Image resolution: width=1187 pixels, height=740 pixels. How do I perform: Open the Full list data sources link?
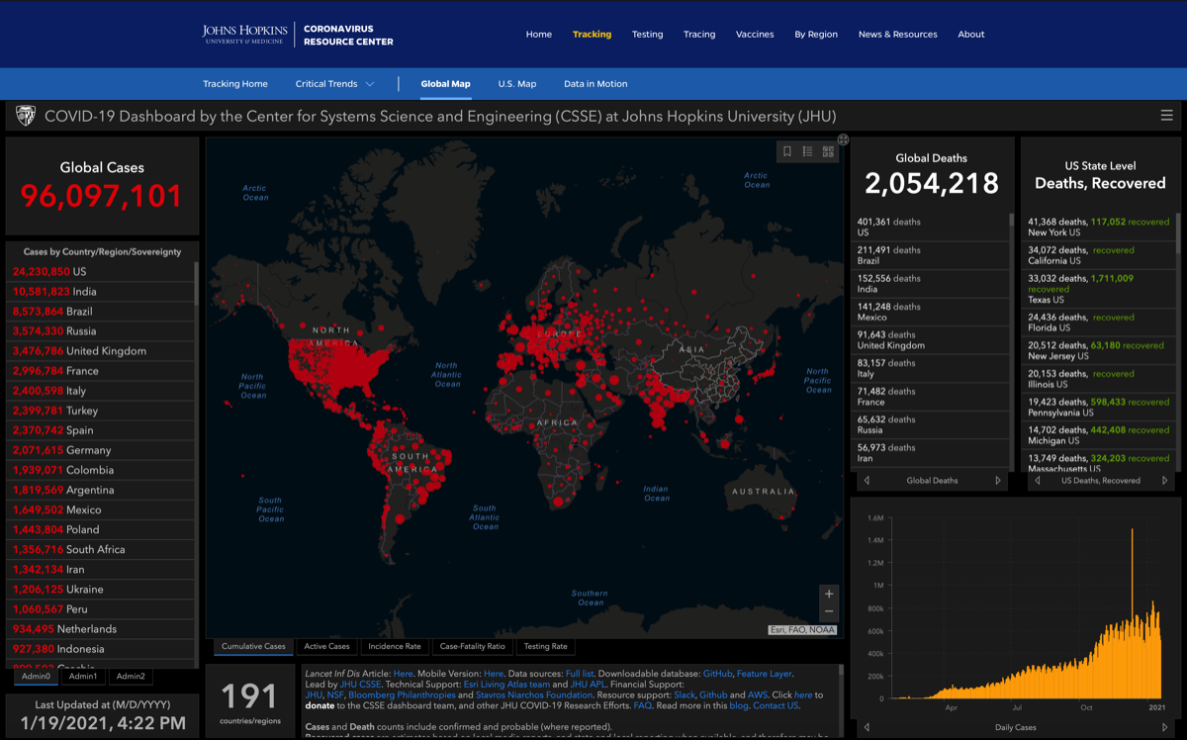580,673
